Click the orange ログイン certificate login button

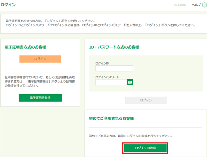(40, 59)
